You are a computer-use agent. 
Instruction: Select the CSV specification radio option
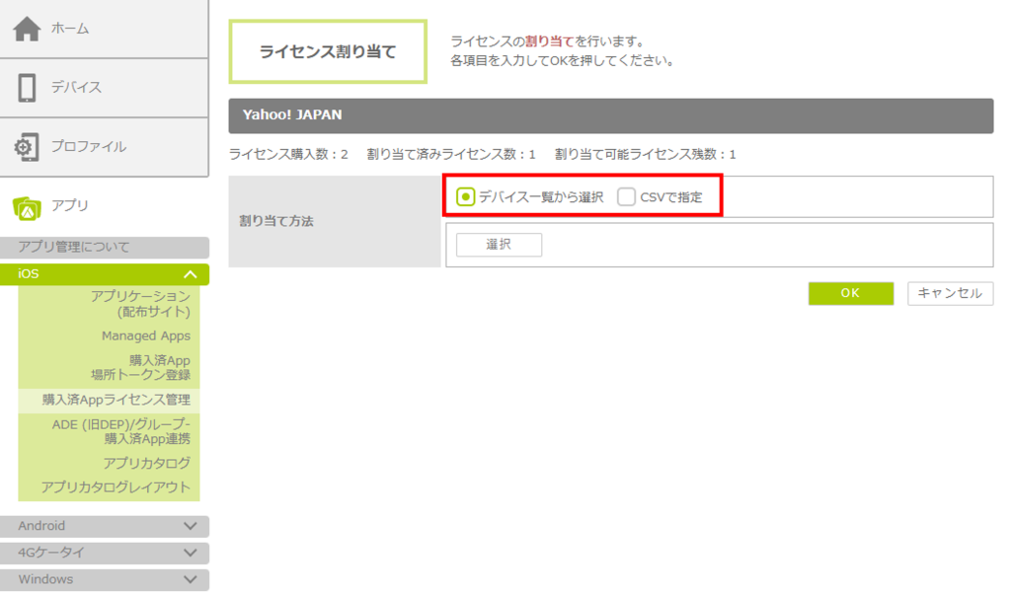(x=626, y=197)
